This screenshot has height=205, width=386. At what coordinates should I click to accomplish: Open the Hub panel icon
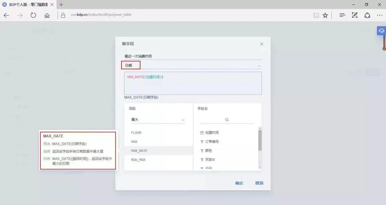342,15
